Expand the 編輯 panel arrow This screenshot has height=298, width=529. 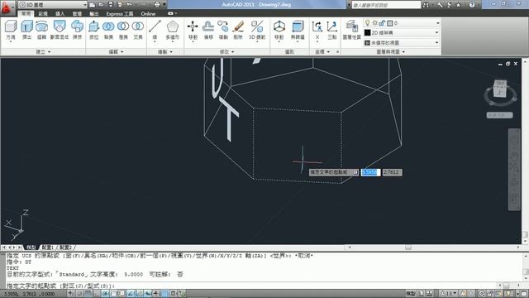[122, 52]
